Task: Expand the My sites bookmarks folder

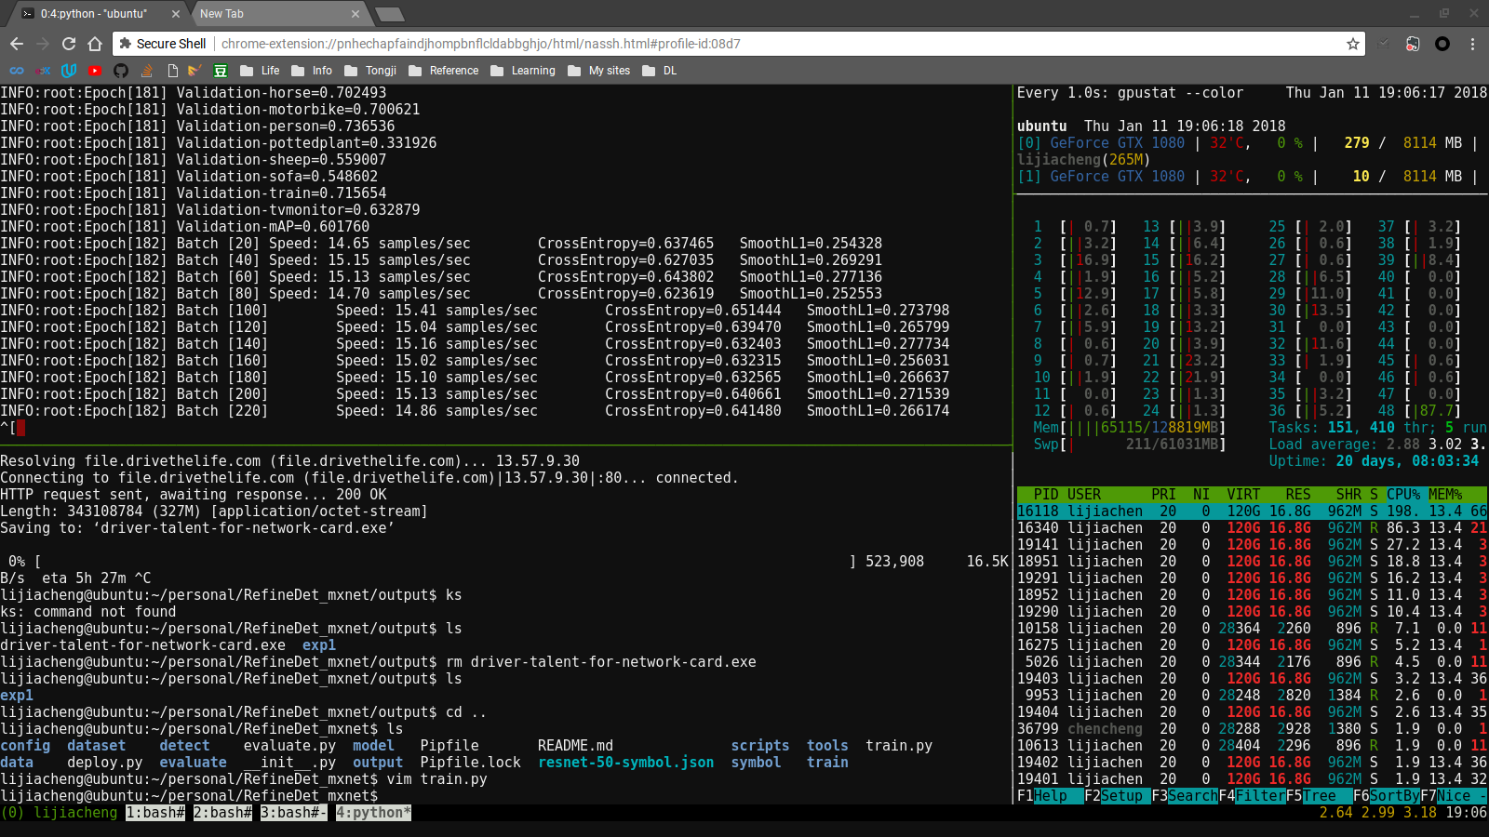Action: click(599, 71)
